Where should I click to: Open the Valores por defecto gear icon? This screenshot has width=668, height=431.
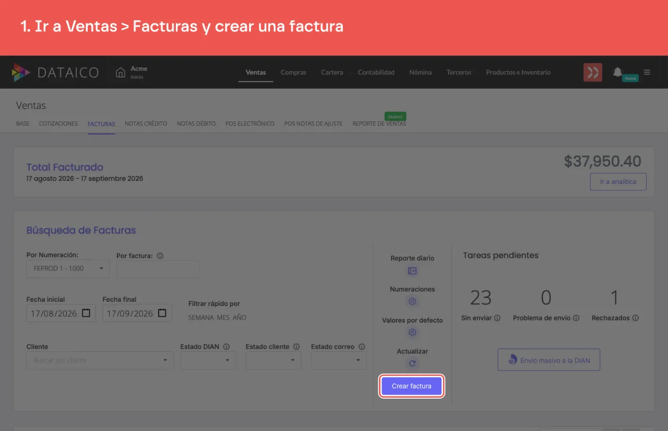(412, 333)
